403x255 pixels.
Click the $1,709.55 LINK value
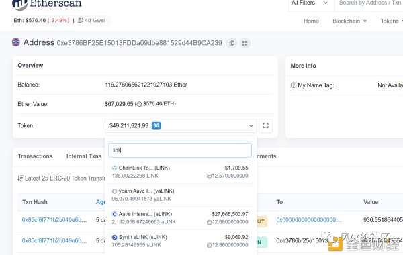tap(236, 168)
